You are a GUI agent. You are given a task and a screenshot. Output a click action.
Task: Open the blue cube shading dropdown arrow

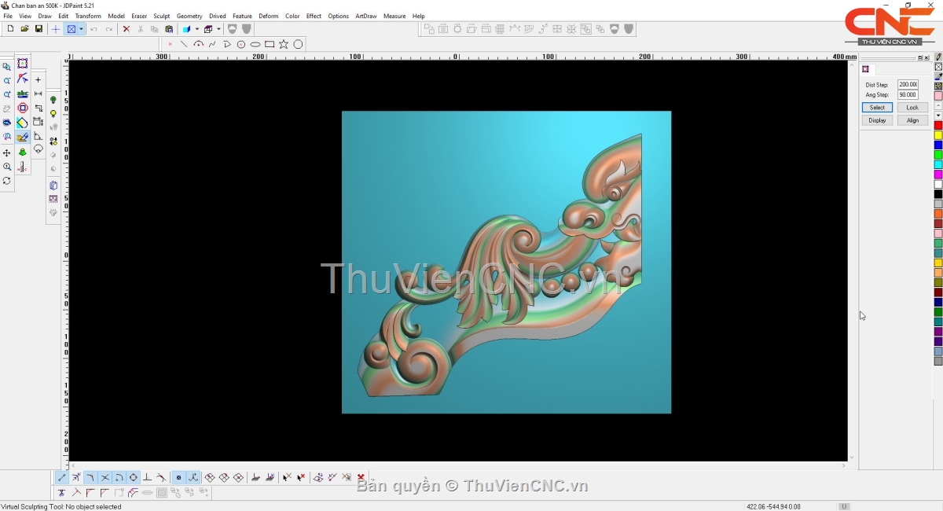coord(196,29)
